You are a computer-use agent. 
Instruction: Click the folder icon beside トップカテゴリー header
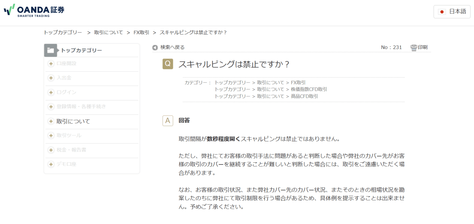pyautogui.click(x=51, y=50)
